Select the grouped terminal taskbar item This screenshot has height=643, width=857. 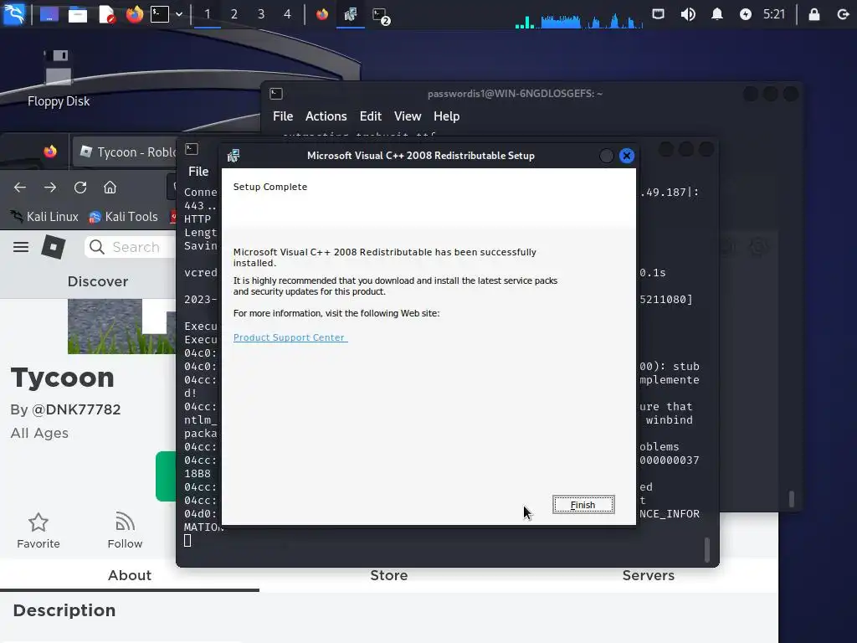381,15
